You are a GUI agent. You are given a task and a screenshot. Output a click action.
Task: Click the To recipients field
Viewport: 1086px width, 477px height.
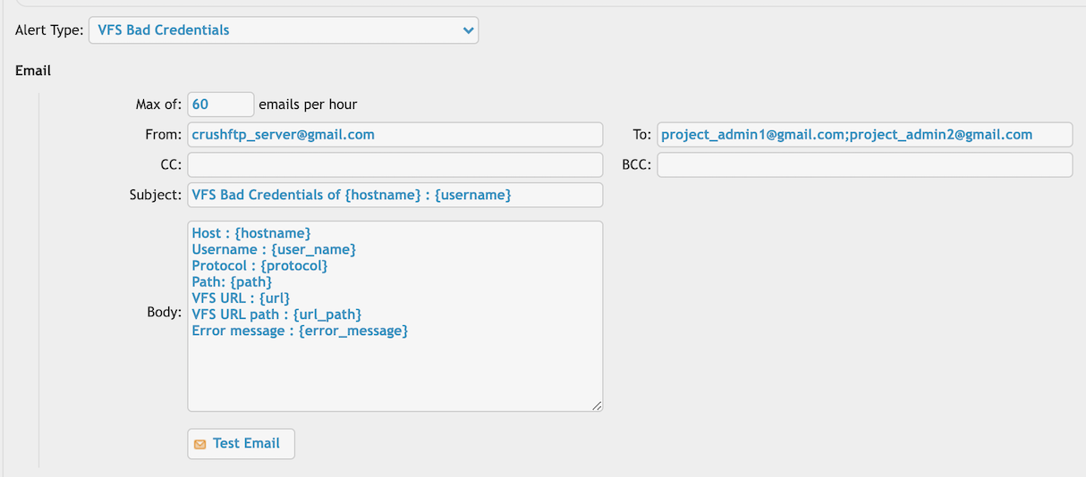point(864,135)
